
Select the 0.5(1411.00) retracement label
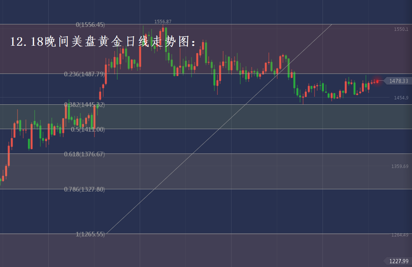88,130
